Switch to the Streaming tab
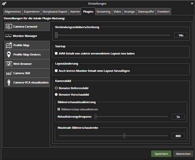Image resolution: width=195 pixels, height=160 pixels. (103, 12)
